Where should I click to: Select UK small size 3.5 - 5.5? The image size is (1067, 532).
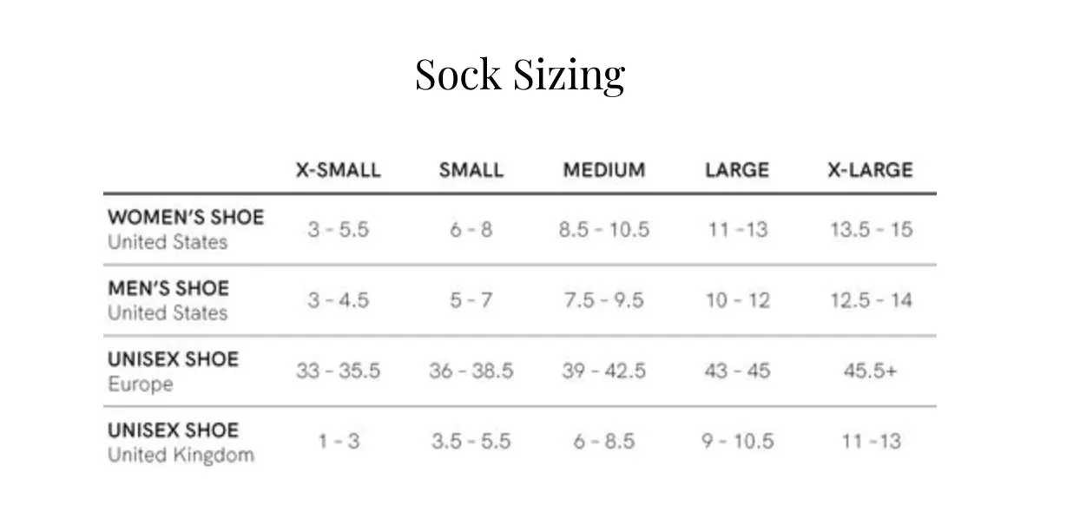(x=471, y=442)
